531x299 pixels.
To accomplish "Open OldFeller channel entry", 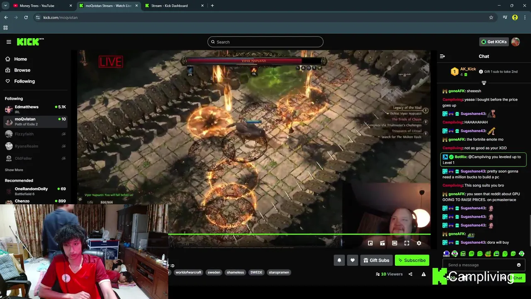I will pos(35,158).
